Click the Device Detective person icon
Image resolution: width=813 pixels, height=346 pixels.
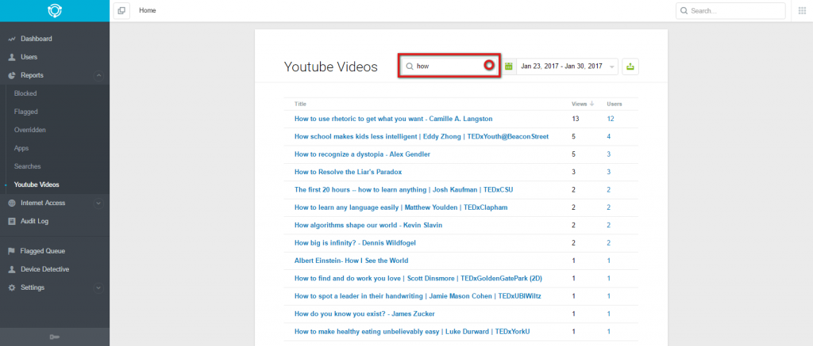pyautogui.click(x=11, y=269)
